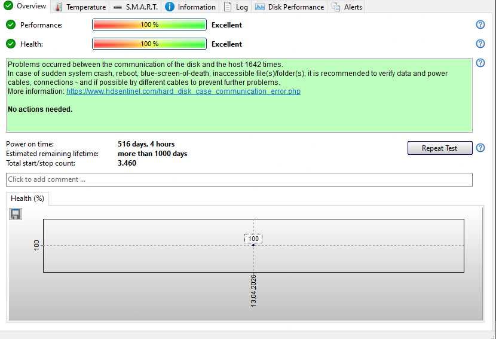Click the 'Estimated remaining lifetime:' label
Viewport: 496px width, 339px height.
click(x=52, y=154)
